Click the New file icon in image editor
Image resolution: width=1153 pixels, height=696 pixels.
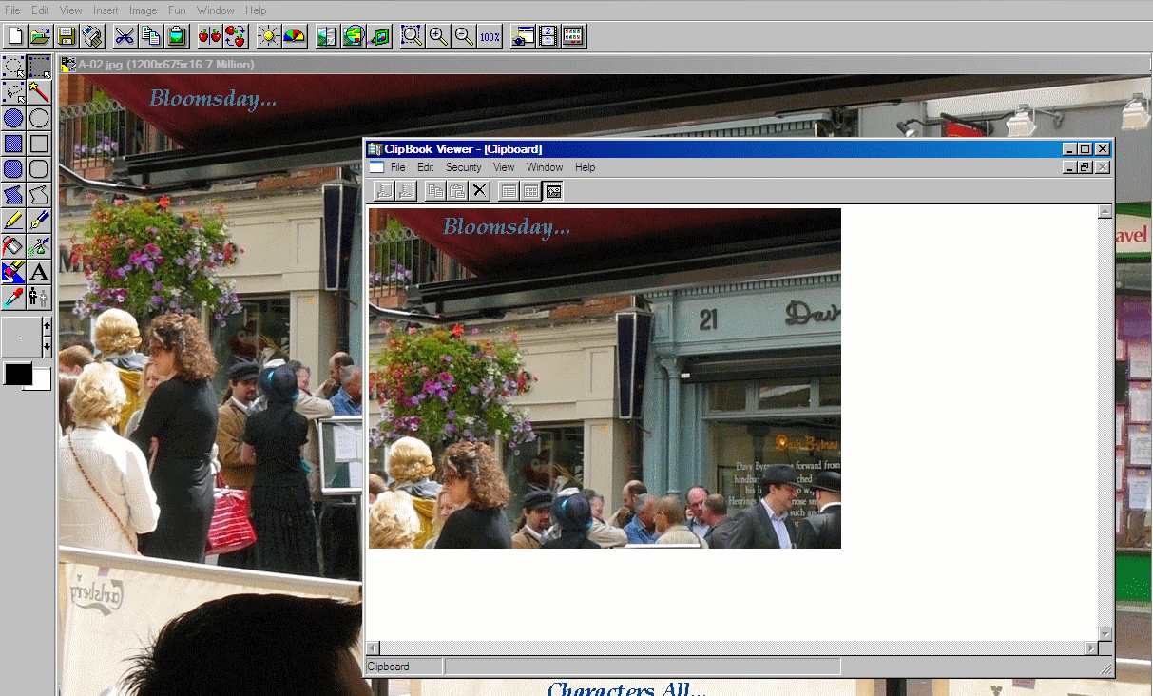pos(14,36)
